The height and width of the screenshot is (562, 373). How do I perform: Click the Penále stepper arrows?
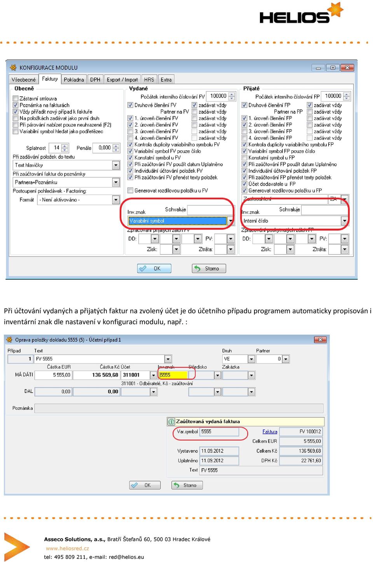coord(116,148)
